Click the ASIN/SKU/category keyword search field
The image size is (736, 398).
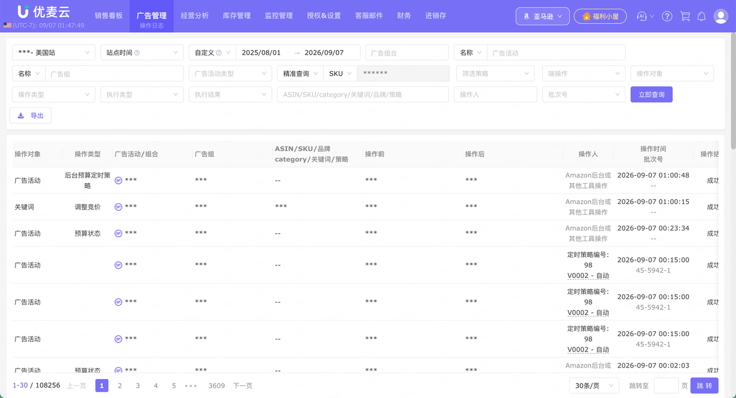point(363,95)
